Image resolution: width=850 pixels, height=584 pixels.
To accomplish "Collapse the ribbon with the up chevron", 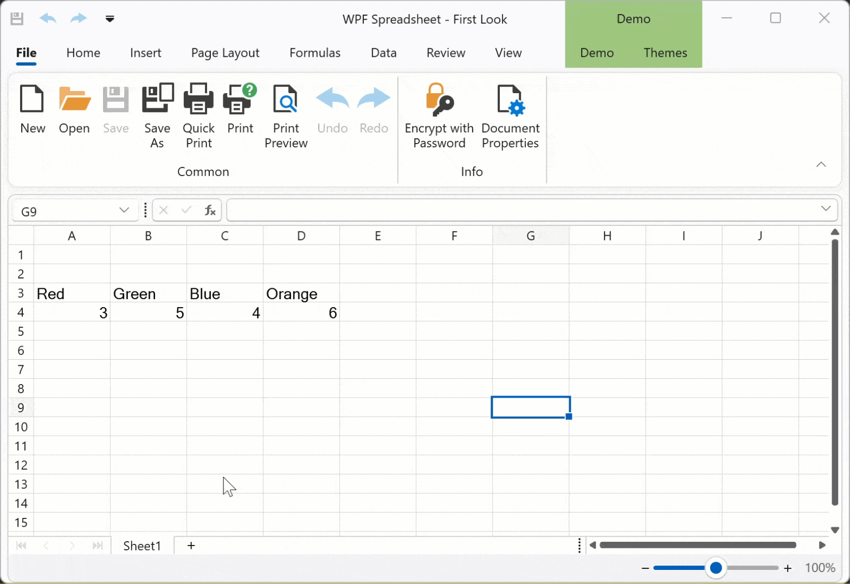I will pyautogui.click(x=821, y=165).
